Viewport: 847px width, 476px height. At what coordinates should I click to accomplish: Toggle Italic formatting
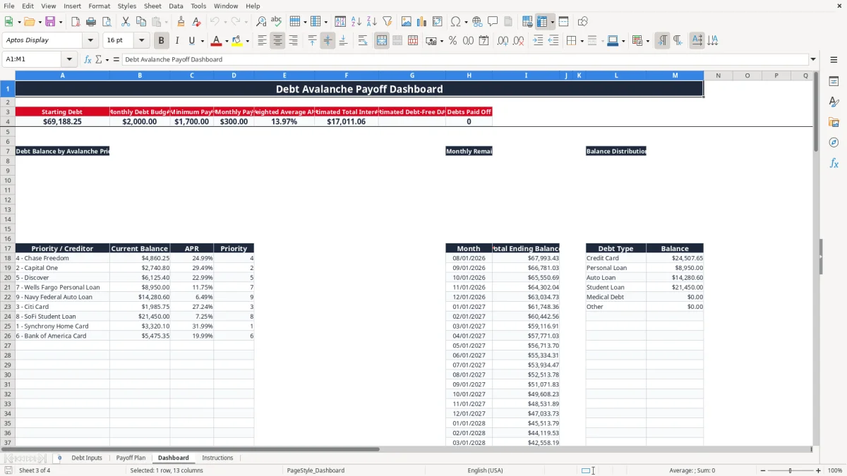pos(176,41)
